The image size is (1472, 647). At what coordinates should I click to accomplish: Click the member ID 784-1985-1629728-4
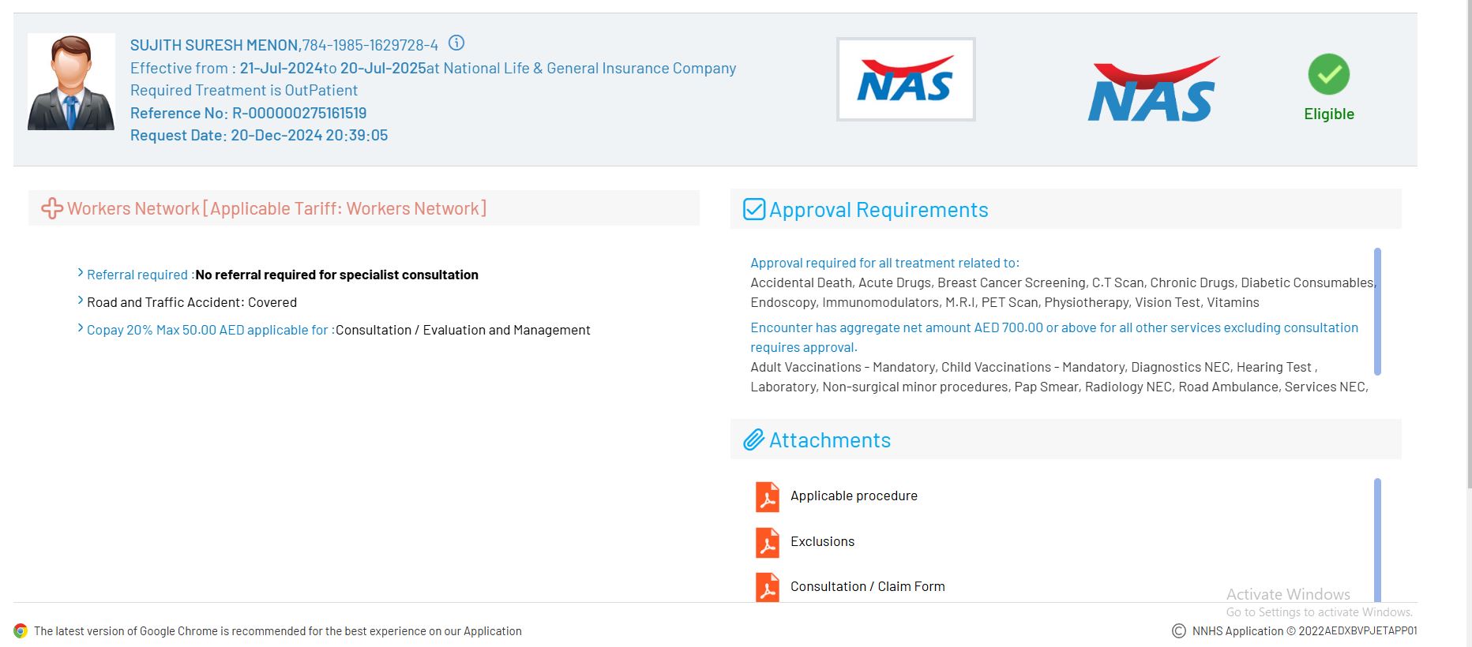point(370,45)
